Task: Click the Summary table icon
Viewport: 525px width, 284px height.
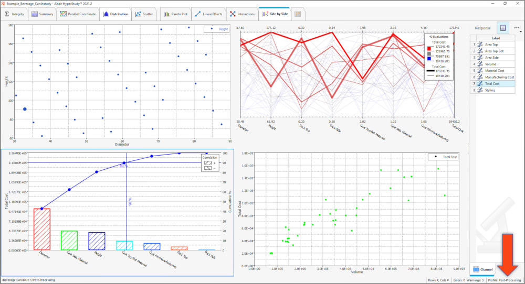Action: pos(35,14)
